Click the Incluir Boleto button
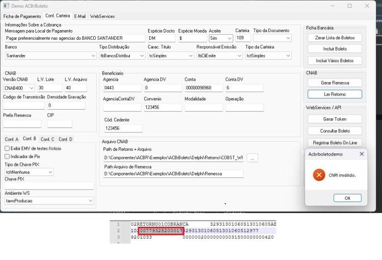 coord(335,49)
